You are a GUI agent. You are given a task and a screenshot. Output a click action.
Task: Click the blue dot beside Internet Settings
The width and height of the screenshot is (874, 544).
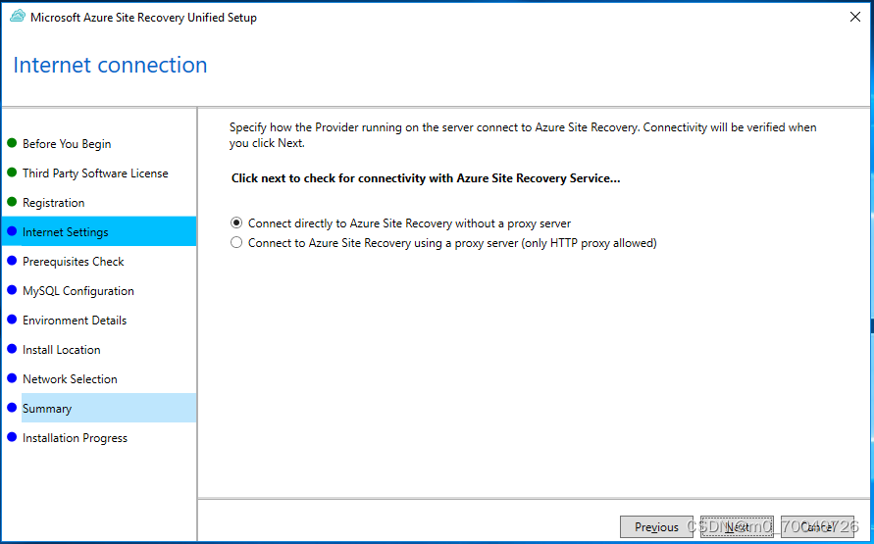12,231
